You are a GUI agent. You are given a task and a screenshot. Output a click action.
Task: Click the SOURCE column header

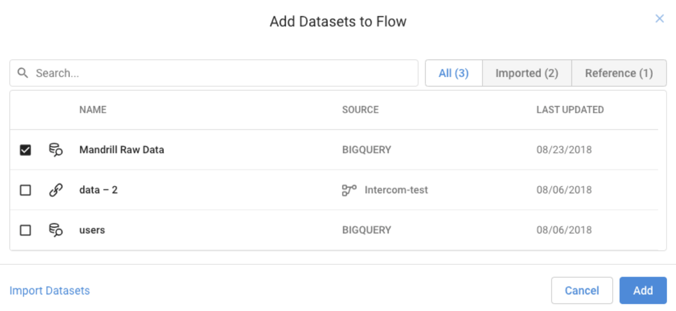[360, 110]
